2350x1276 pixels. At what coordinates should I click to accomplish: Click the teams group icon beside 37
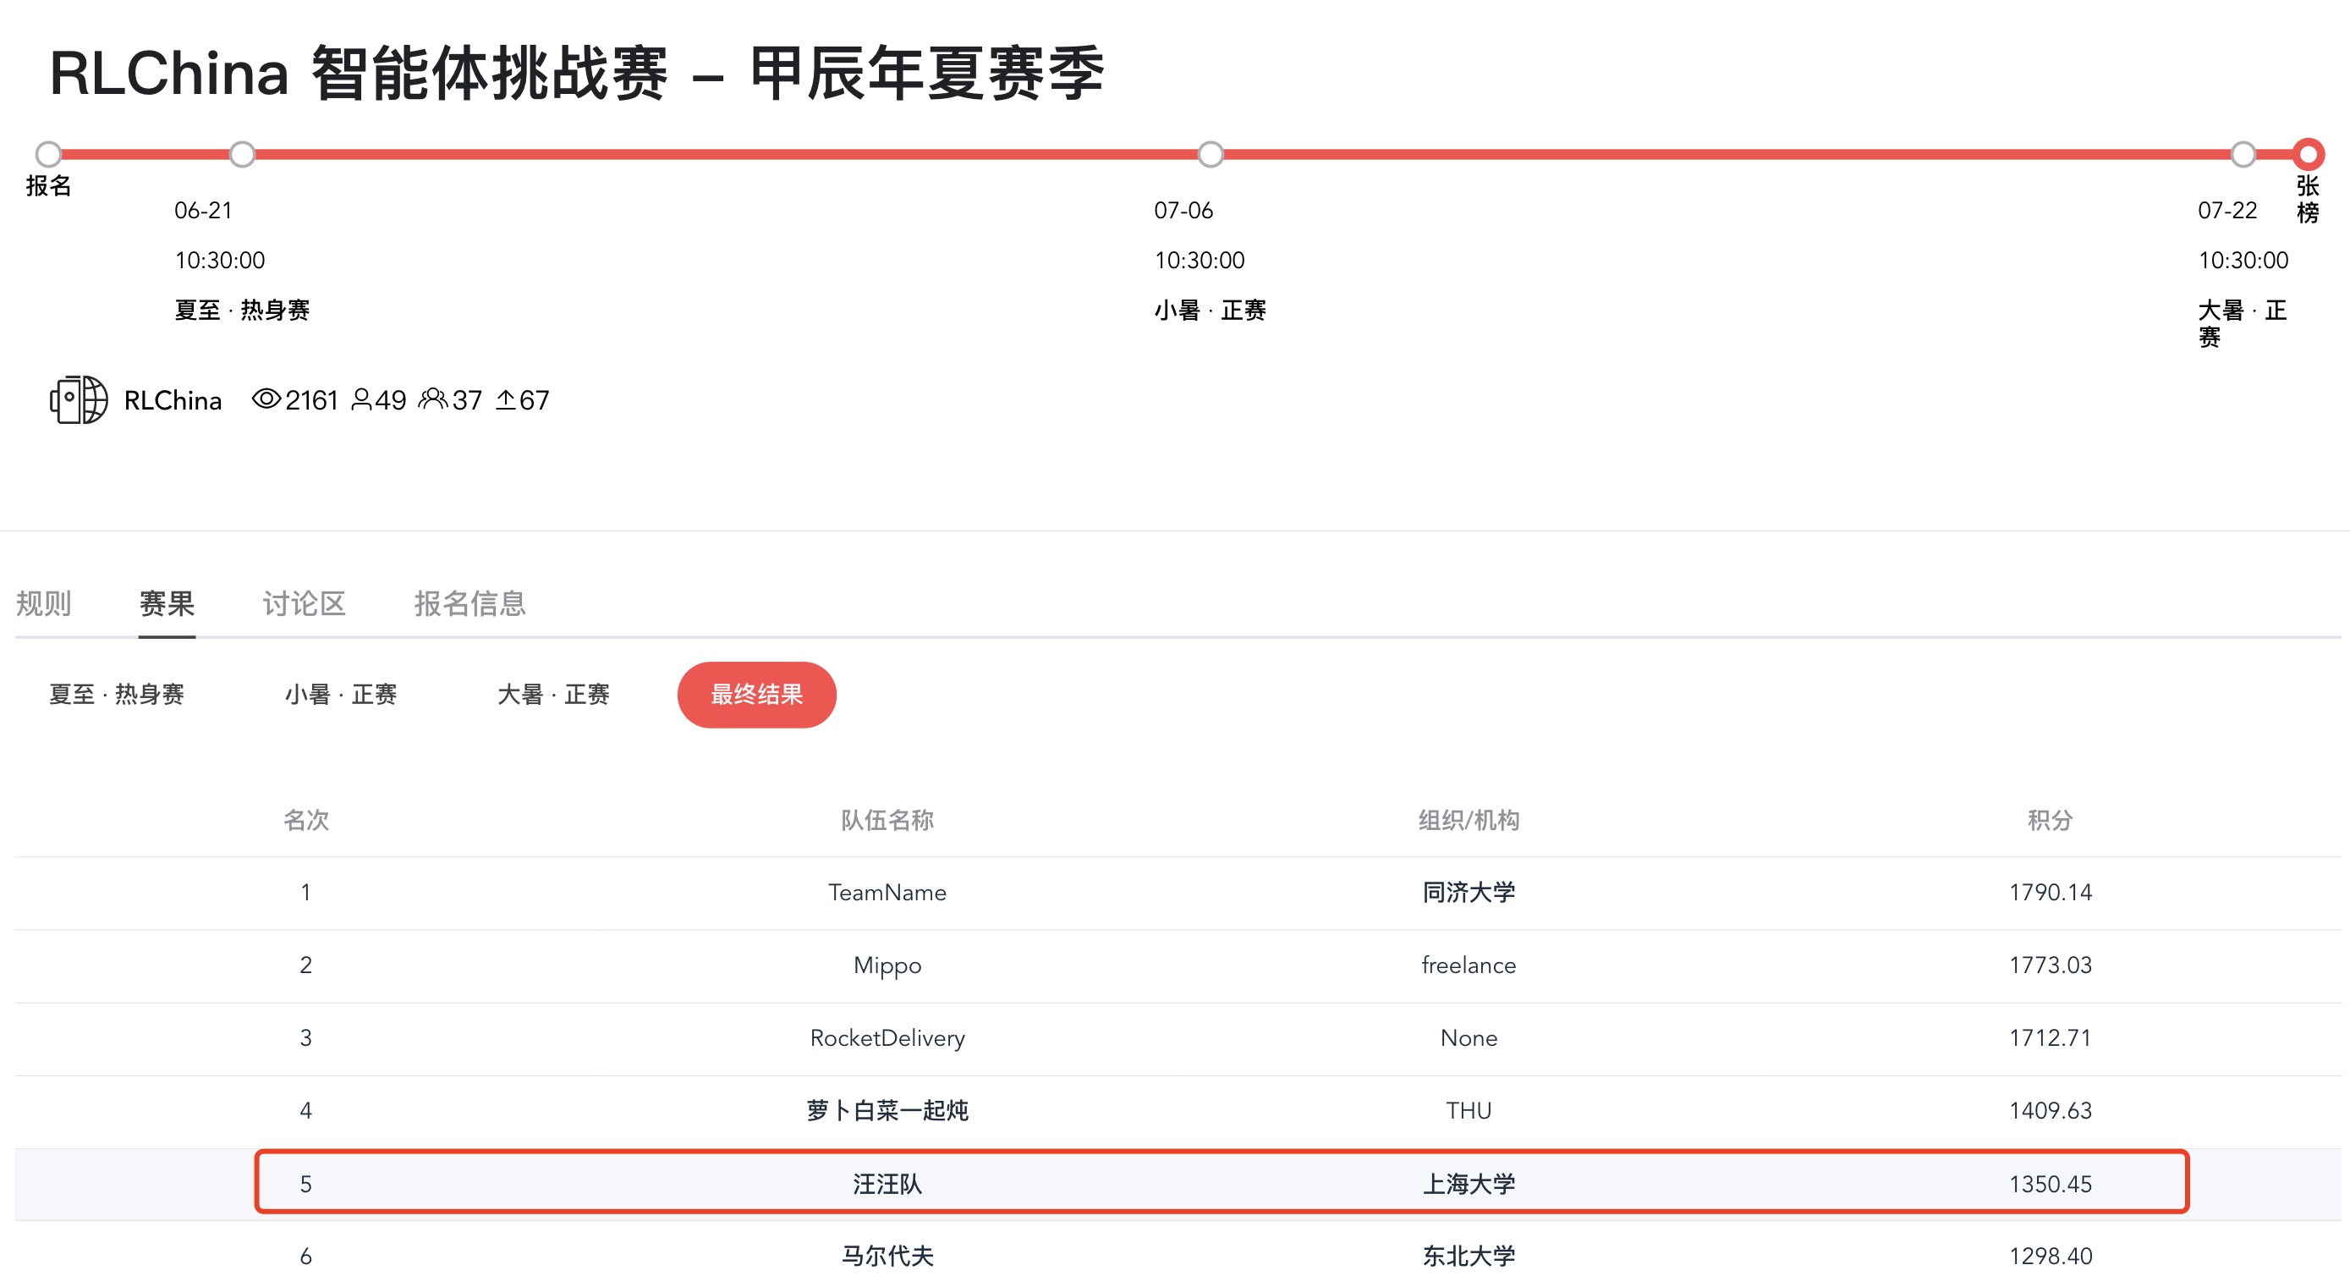[433, 399]
